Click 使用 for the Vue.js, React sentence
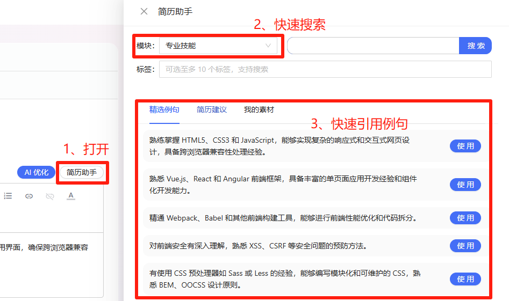Viewport: 509px width, 301px height. (x=465, y=185)
